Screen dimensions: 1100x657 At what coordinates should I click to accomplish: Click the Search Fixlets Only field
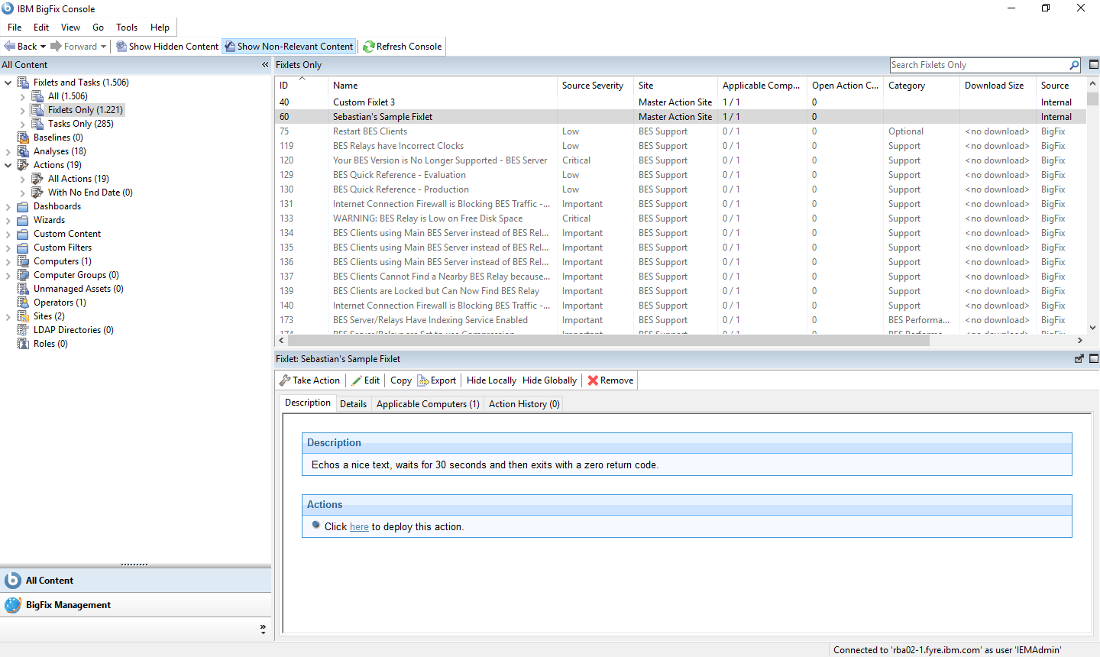(x=979, y=65)
